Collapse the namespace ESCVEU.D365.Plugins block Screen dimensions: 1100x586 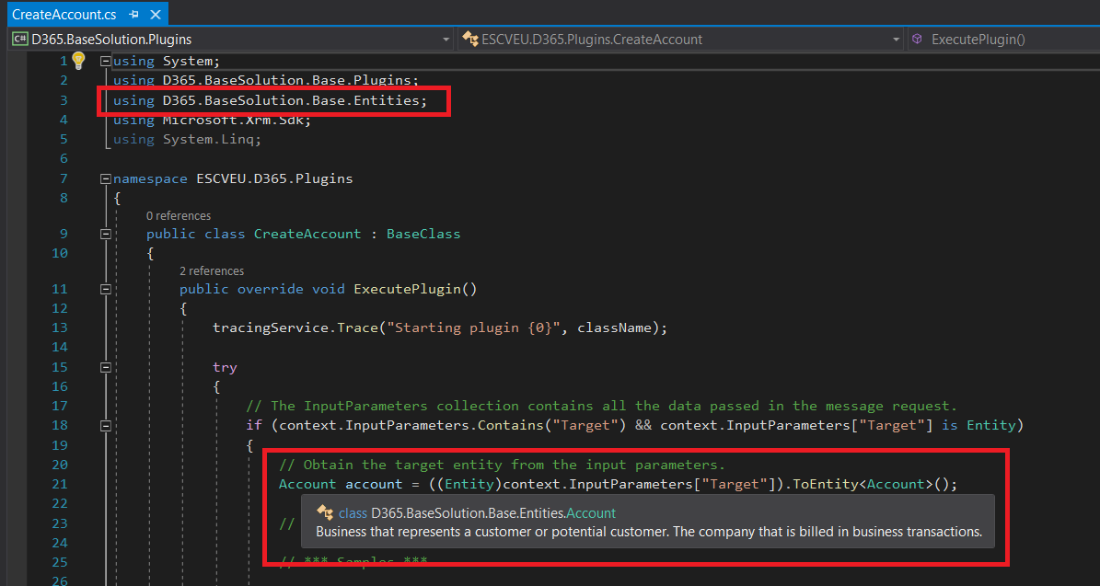(106, 178)
